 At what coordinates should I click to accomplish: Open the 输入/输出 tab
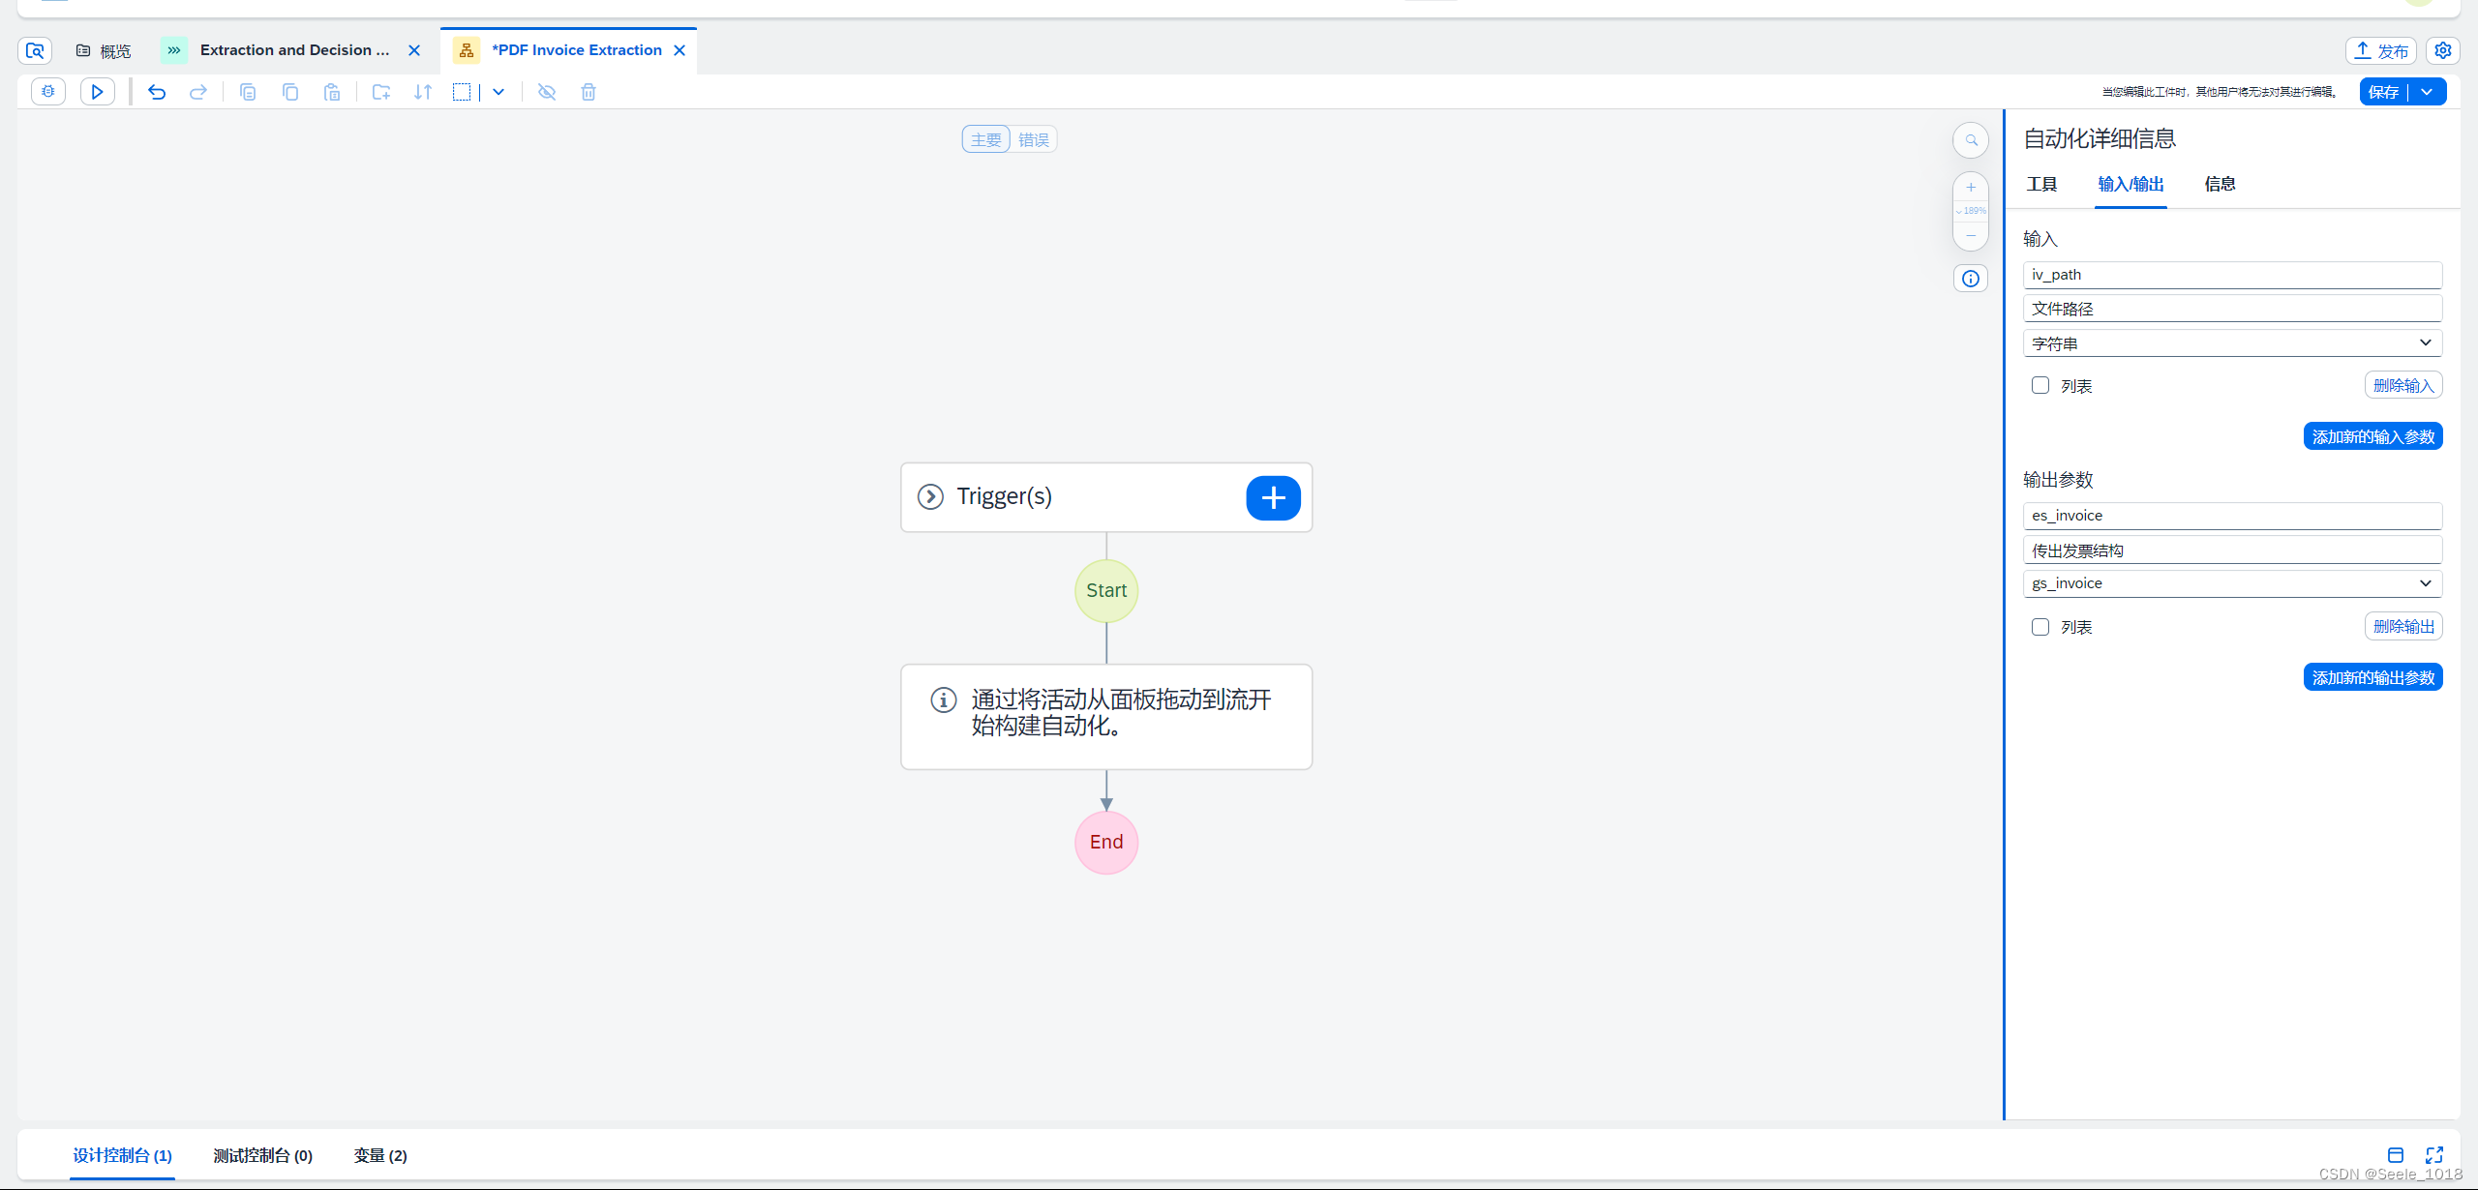(x=2130, y=184)
